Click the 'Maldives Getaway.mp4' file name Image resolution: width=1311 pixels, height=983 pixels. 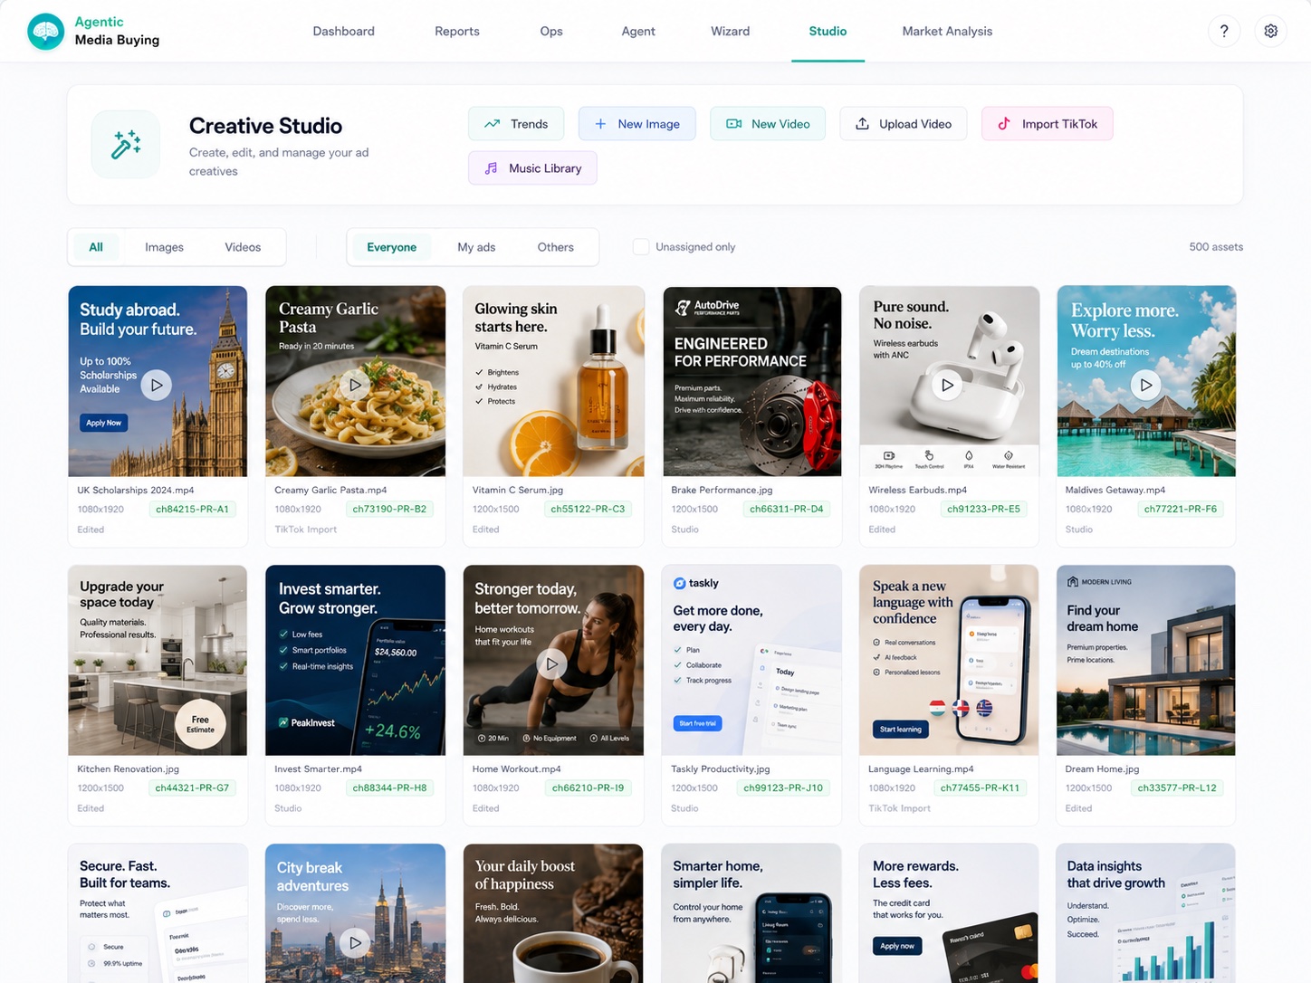click(x=1115, y=491)
